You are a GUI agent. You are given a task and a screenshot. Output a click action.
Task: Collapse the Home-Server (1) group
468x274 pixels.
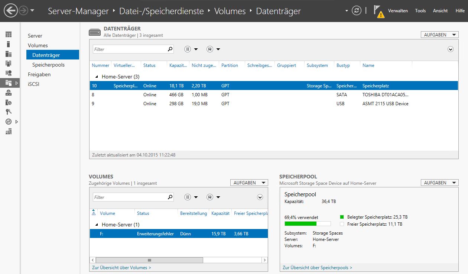click(x=97, y=225)
